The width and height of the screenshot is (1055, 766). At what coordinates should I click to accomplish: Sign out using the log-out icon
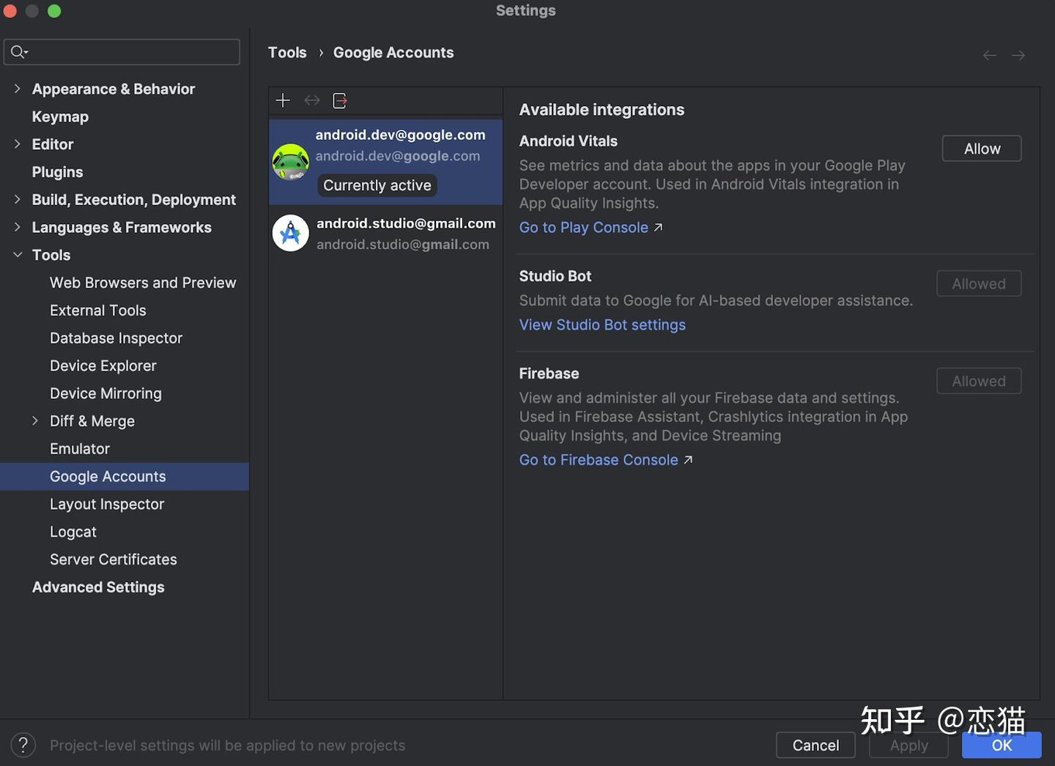pos(339,100)
